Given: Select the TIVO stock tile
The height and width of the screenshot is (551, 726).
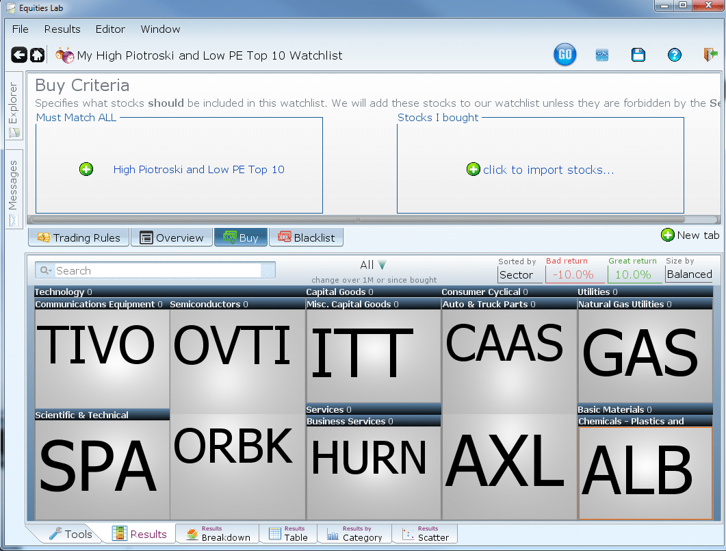Looking at the screenshot, I should click(x=101, y=355).
